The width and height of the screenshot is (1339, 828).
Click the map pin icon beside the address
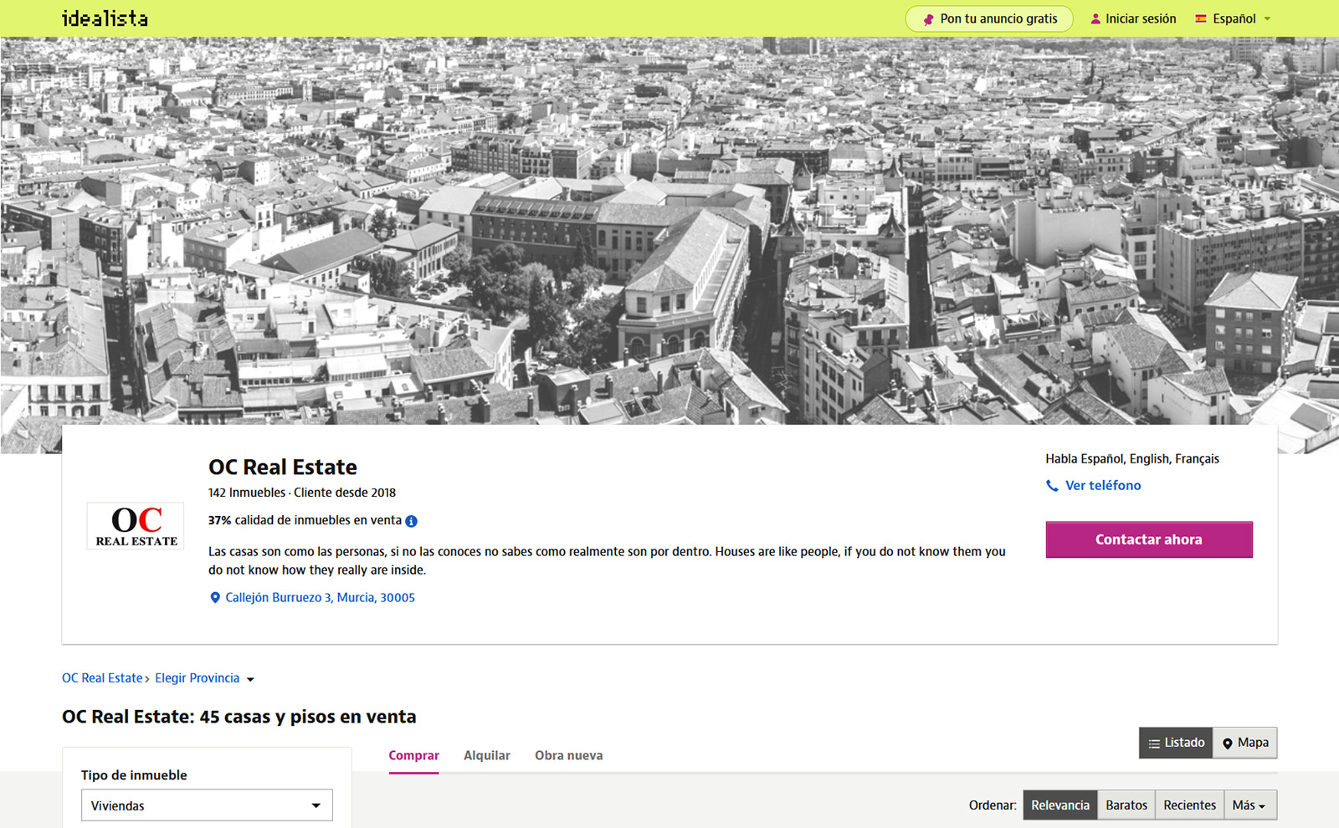click(215, 598)
